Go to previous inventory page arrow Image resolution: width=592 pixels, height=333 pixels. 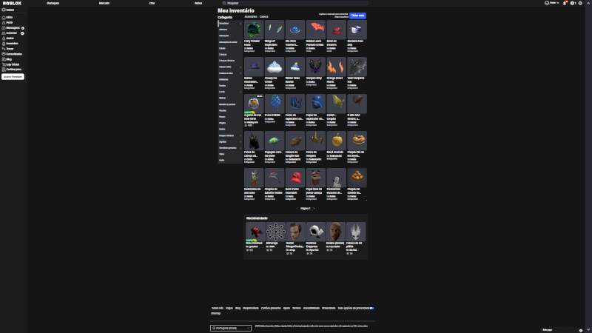pyautogui.click(x=297, y=209)
